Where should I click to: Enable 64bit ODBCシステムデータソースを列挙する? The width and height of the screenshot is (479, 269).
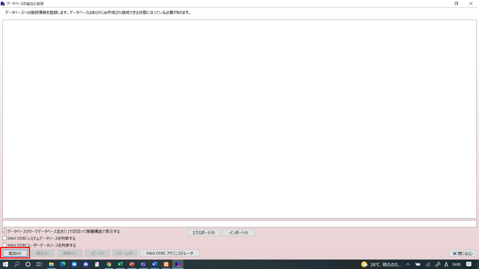pyautogui.click(x=4, y=237)
